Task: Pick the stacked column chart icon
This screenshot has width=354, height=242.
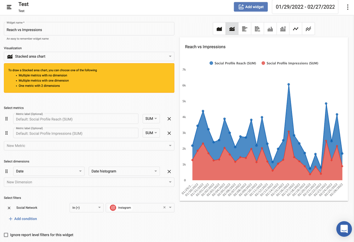Action: [283, 29]
